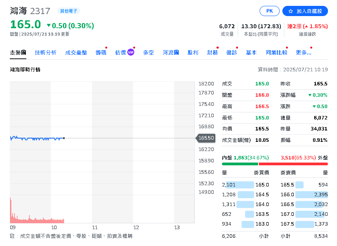Click the ask volume 2,395
Image resolution: width=337 pixels, height=246 pixels.
click(321, 195)
